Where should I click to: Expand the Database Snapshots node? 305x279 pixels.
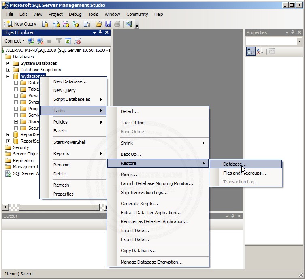[8, 70]
